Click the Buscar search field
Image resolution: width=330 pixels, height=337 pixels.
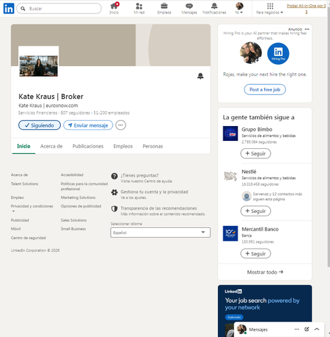coord(59,9)
